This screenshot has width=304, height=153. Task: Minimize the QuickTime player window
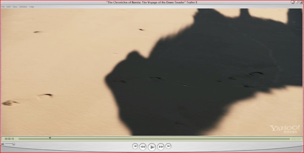click(293, 2)
